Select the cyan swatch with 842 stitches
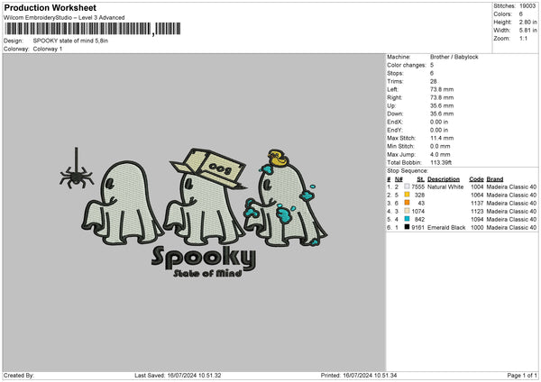This screenshot has width=541, height=382. click(x=408, y=219)
